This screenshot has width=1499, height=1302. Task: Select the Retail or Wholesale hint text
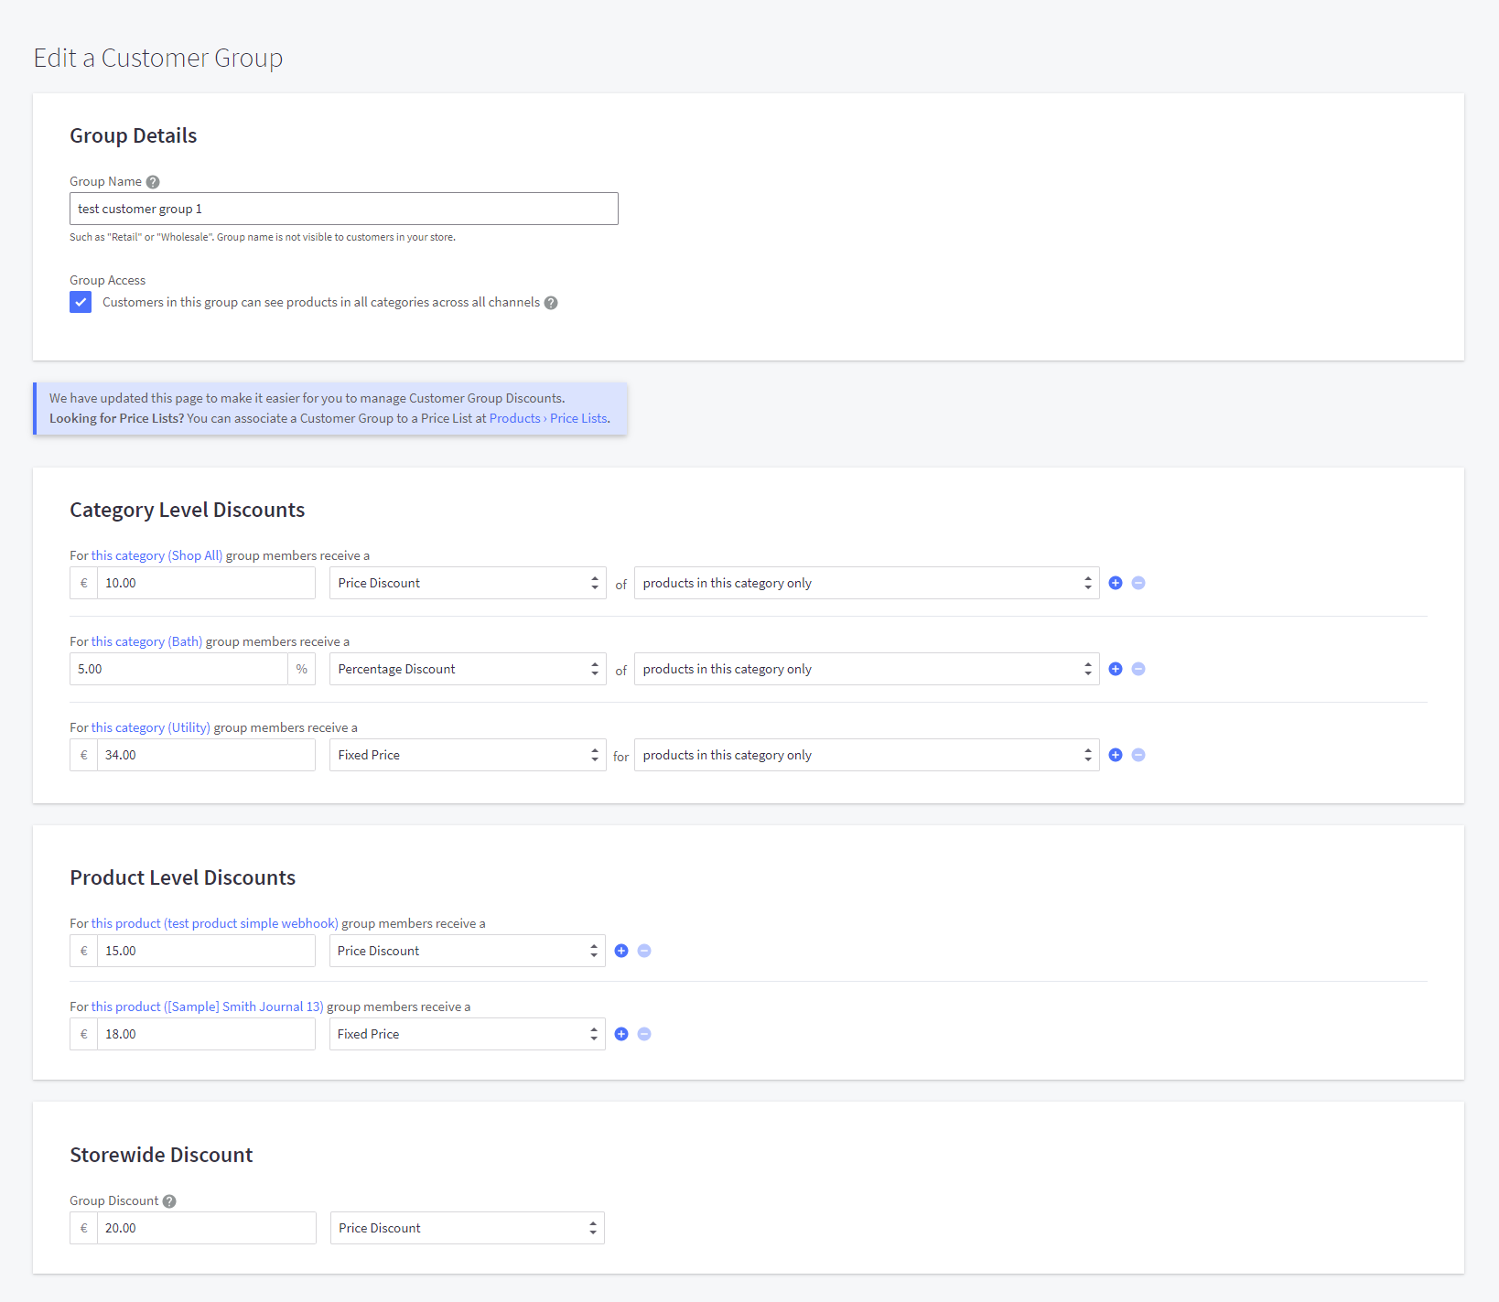[x=263, y=237]
